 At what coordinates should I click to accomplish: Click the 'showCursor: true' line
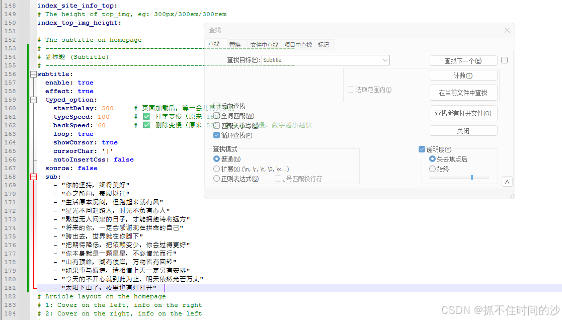pos(86,142)
